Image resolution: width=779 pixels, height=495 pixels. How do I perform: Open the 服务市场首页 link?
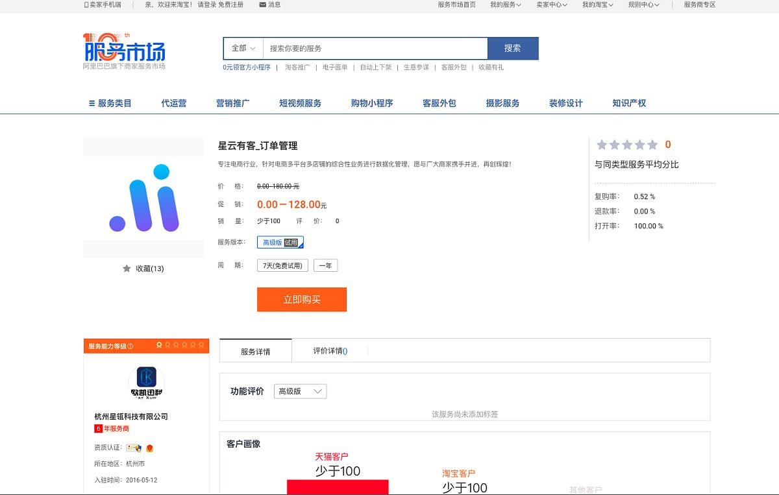tap(457, 5)
